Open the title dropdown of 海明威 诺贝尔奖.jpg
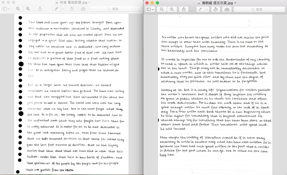The image size is (287, 175). (x=235, y=3)
